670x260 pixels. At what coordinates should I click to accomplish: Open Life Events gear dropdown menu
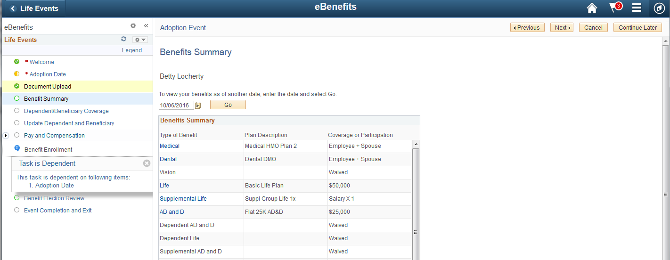(140, 40)
